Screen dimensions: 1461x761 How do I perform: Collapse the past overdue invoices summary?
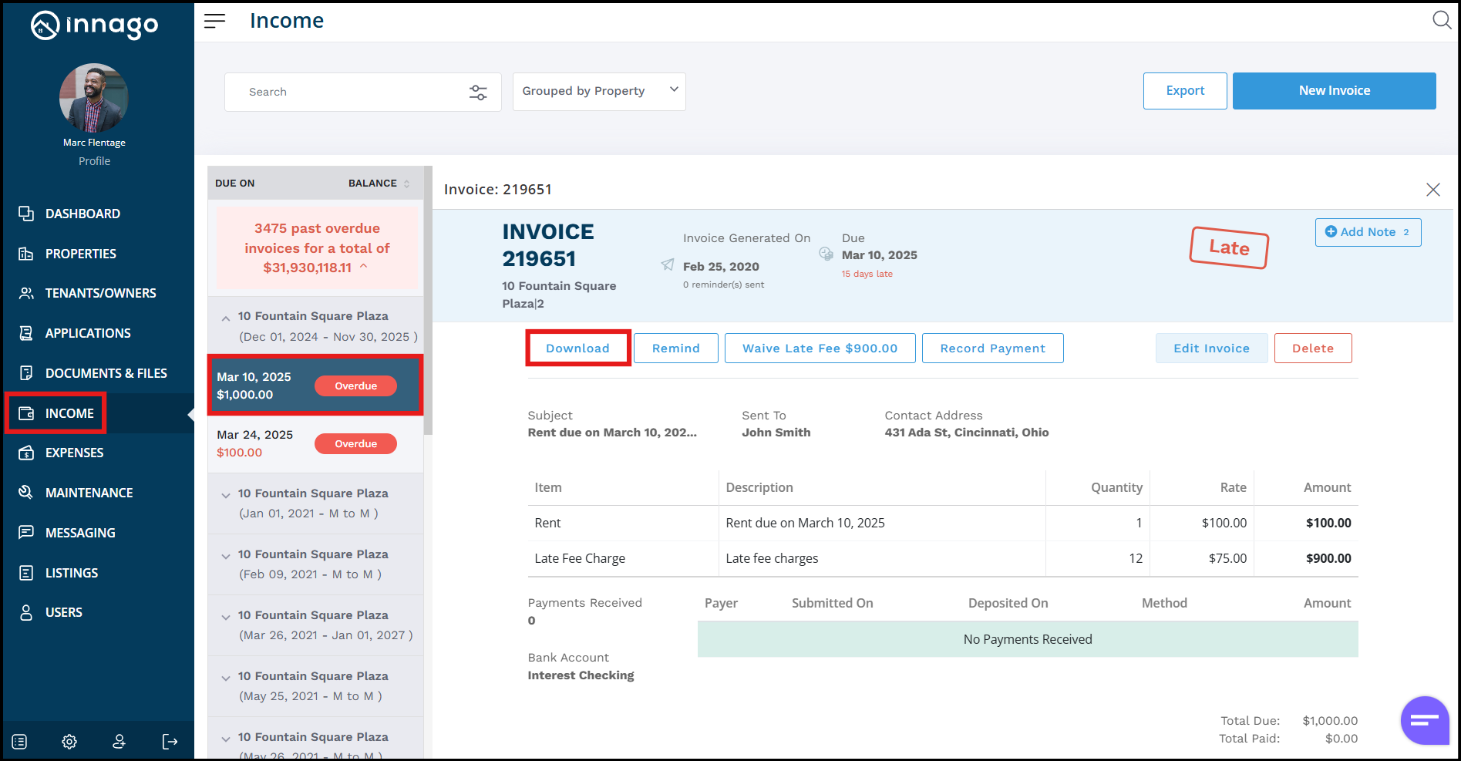[364, 267]
